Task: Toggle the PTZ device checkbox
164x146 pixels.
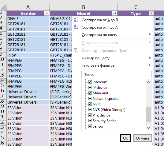Action: (x=90, y=115)
